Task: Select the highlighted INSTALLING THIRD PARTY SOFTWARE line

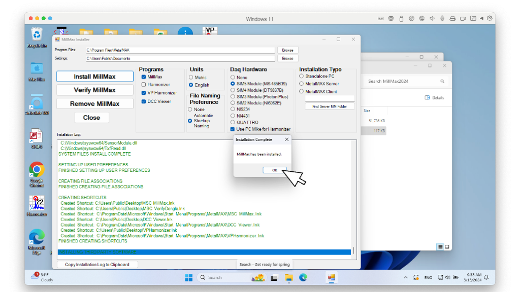Action: (x=204, y=252)
